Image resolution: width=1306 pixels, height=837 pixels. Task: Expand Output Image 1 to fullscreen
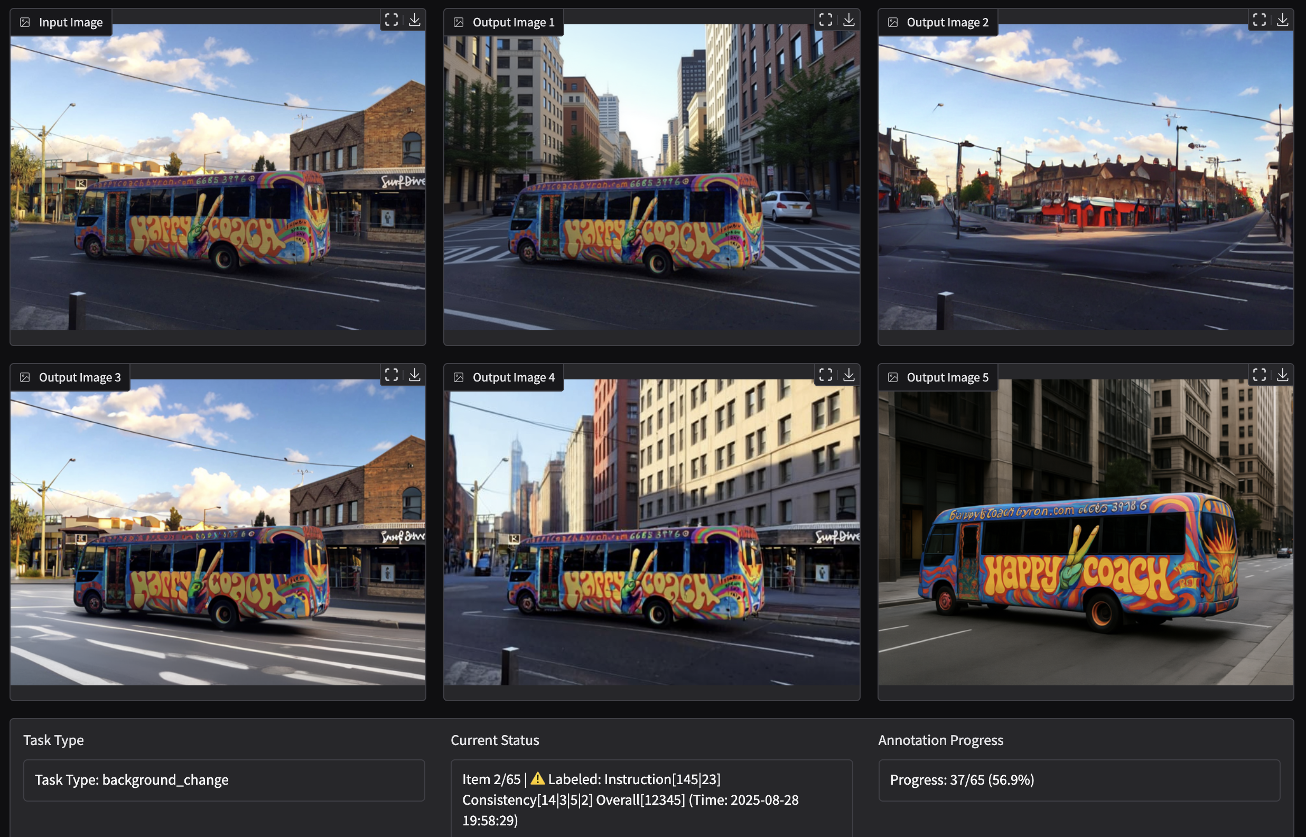coord(826,20)
